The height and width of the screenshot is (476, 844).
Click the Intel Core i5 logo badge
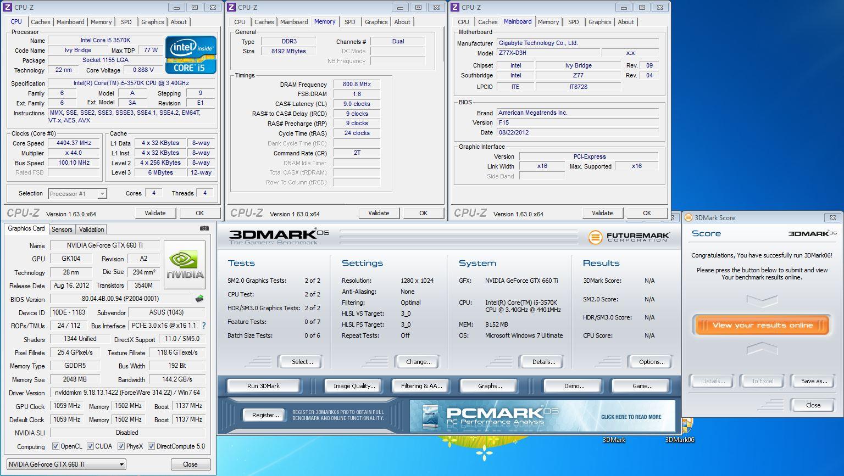(x=191, y=55)
